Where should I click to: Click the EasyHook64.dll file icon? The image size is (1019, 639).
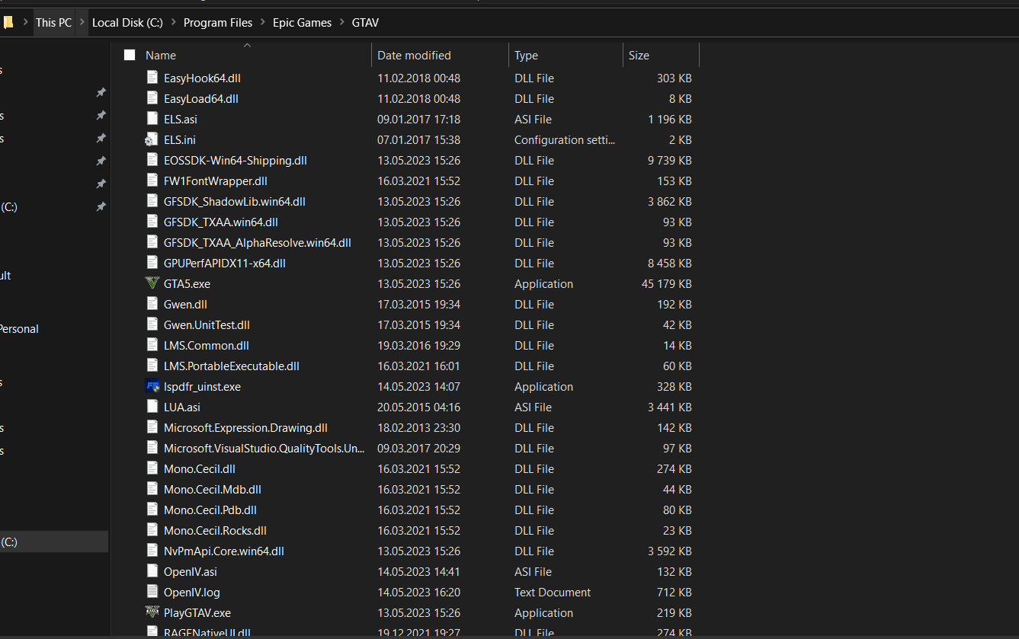click(x=152, y=78)
